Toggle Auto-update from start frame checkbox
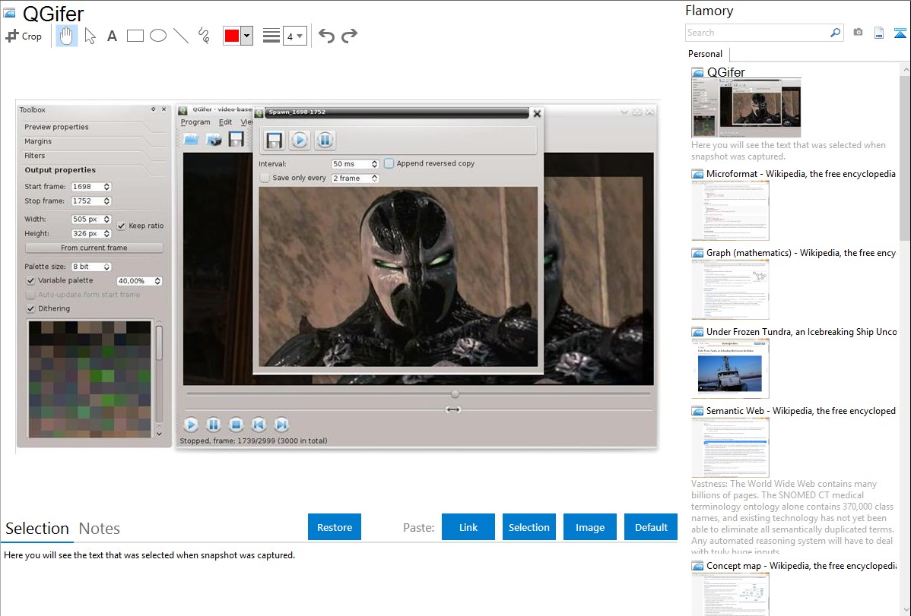 (30, 295)
